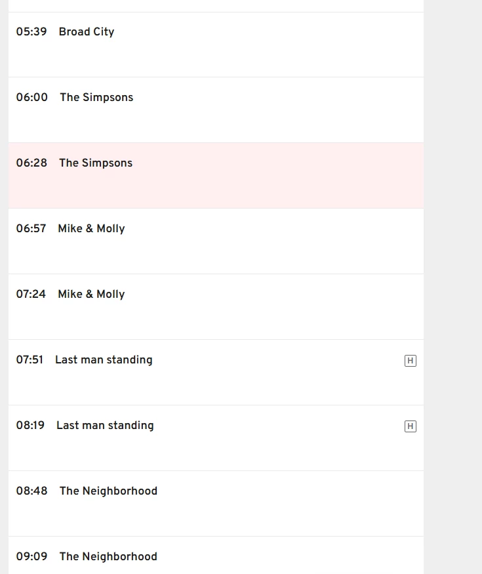
Task: Click the 07:24 time label
Action: click(31, 294)
